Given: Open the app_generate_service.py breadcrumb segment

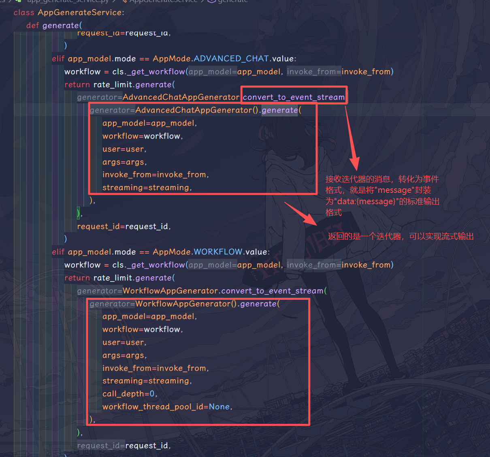Looking at the screenshot, I should click(x=68, y=1).
